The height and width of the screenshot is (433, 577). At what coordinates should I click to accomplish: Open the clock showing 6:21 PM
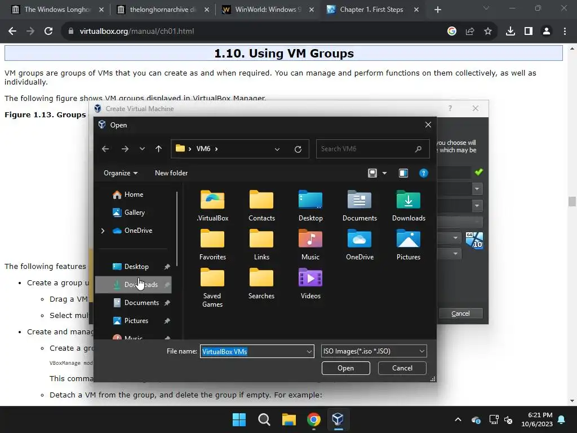click(537, 419)
